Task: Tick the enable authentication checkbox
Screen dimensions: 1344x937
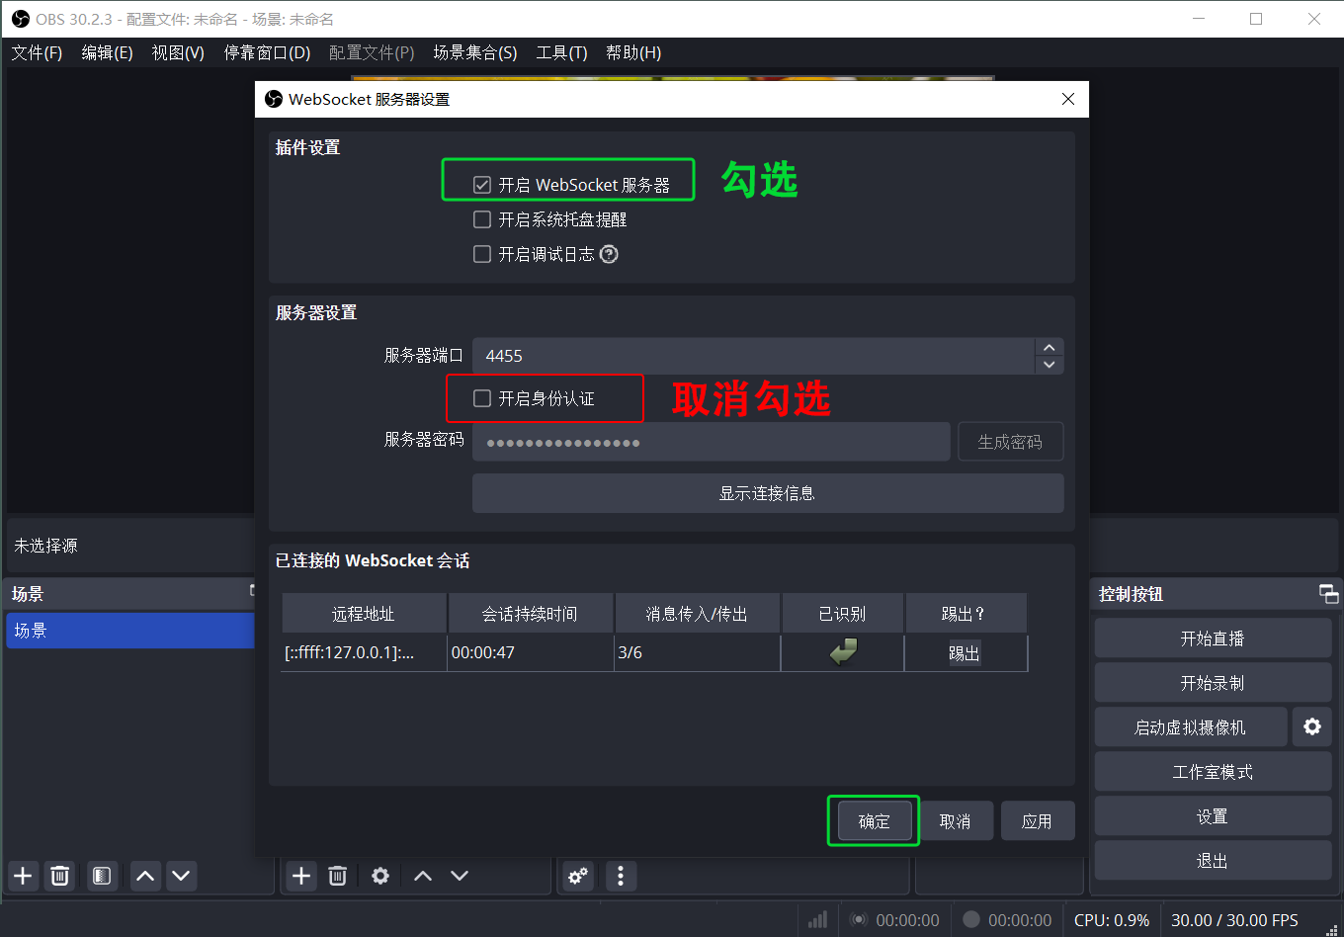Action: [x=482, y=398]
